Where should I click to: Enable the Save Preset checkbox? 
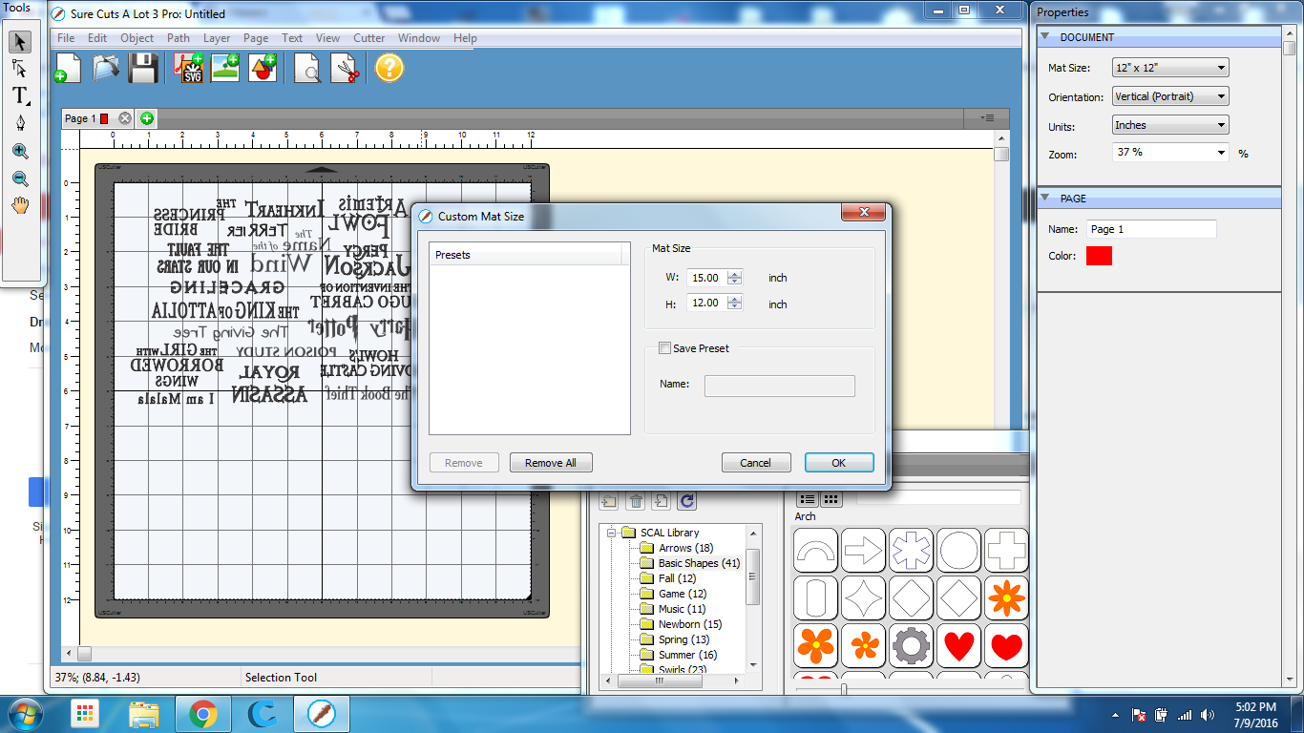(x=665, y=348)
